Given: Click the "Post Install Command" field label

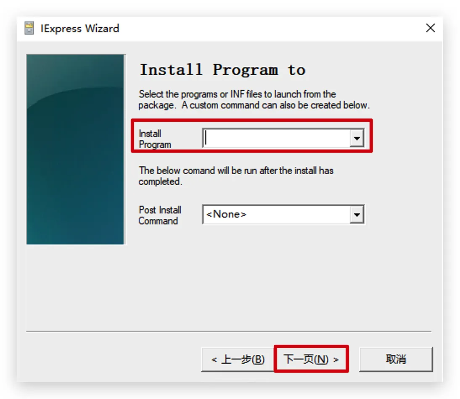Looking at the screenshot, I should [160, 215].
